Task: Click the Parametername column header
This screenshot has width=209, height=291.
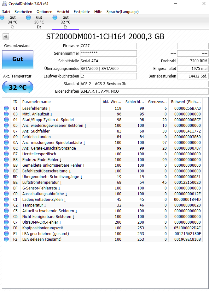Action: pos(60,102)
